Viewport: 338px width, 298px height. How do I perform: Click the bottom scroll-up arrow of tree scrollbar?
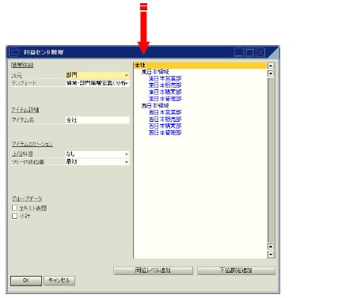coord(271,247)
